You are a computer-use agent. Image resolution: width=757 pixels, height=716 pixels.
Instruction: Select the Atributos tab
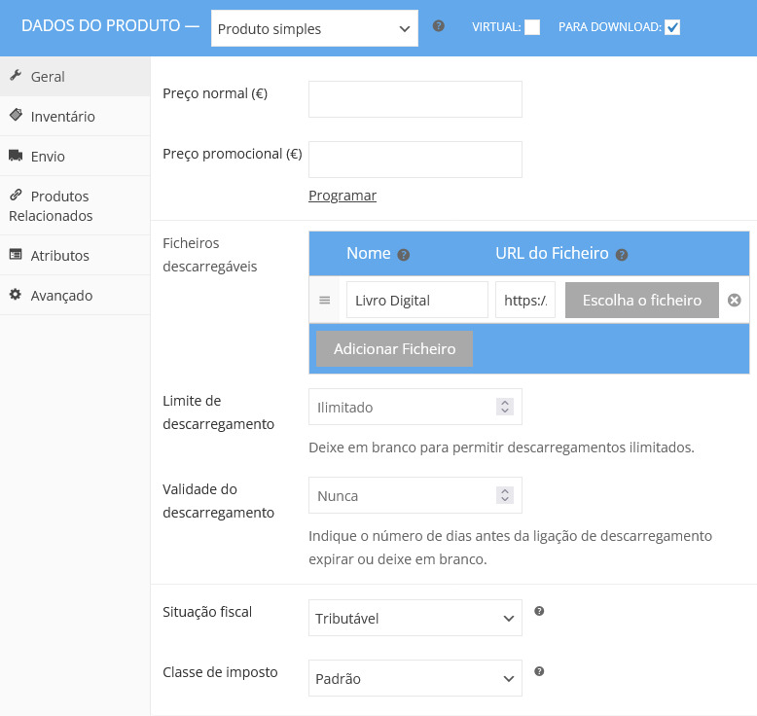pos(75,256)
